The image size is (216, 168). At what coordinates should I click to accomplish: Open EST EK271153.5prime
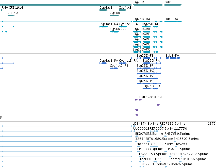141,157
